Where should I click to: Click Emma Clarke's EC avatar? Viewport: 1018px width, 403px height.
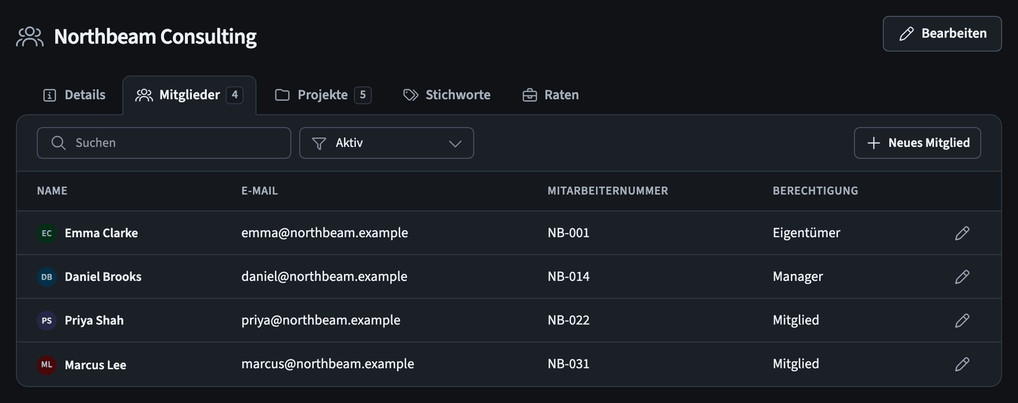pyautogui.click(x=46, y=233)
